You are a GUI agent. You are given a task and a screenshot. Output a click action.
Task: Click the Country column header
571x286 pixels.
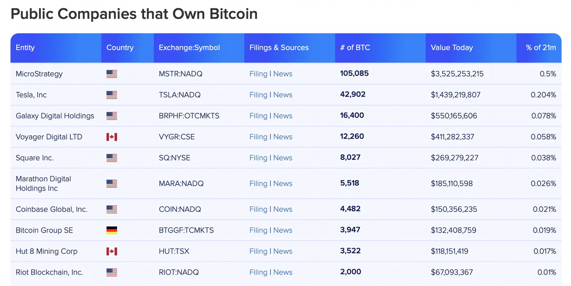(x=120, y=48)
